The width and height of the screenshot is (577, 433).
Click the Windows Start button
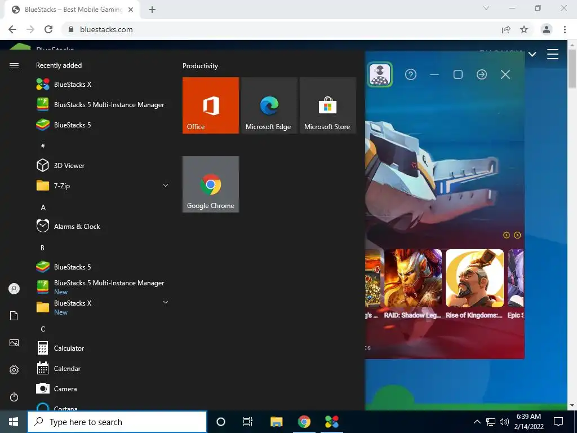click(x=14, y=422)
